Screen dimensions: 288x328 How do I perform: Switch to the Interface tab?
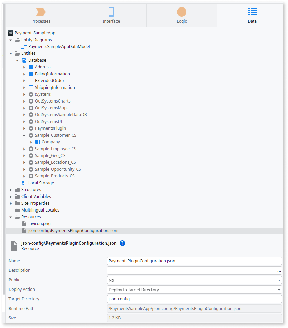coord(111,15)
